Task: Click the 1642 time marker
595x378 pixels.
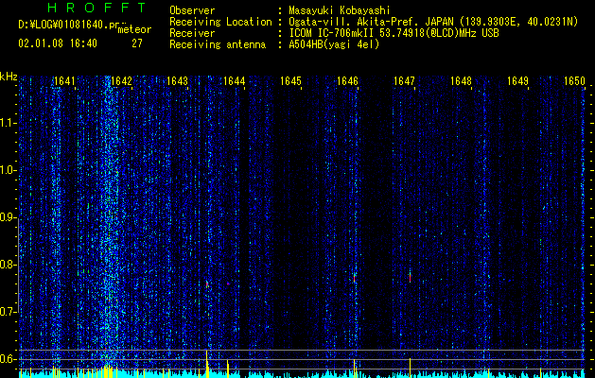Action: click(x=121, y=81)
